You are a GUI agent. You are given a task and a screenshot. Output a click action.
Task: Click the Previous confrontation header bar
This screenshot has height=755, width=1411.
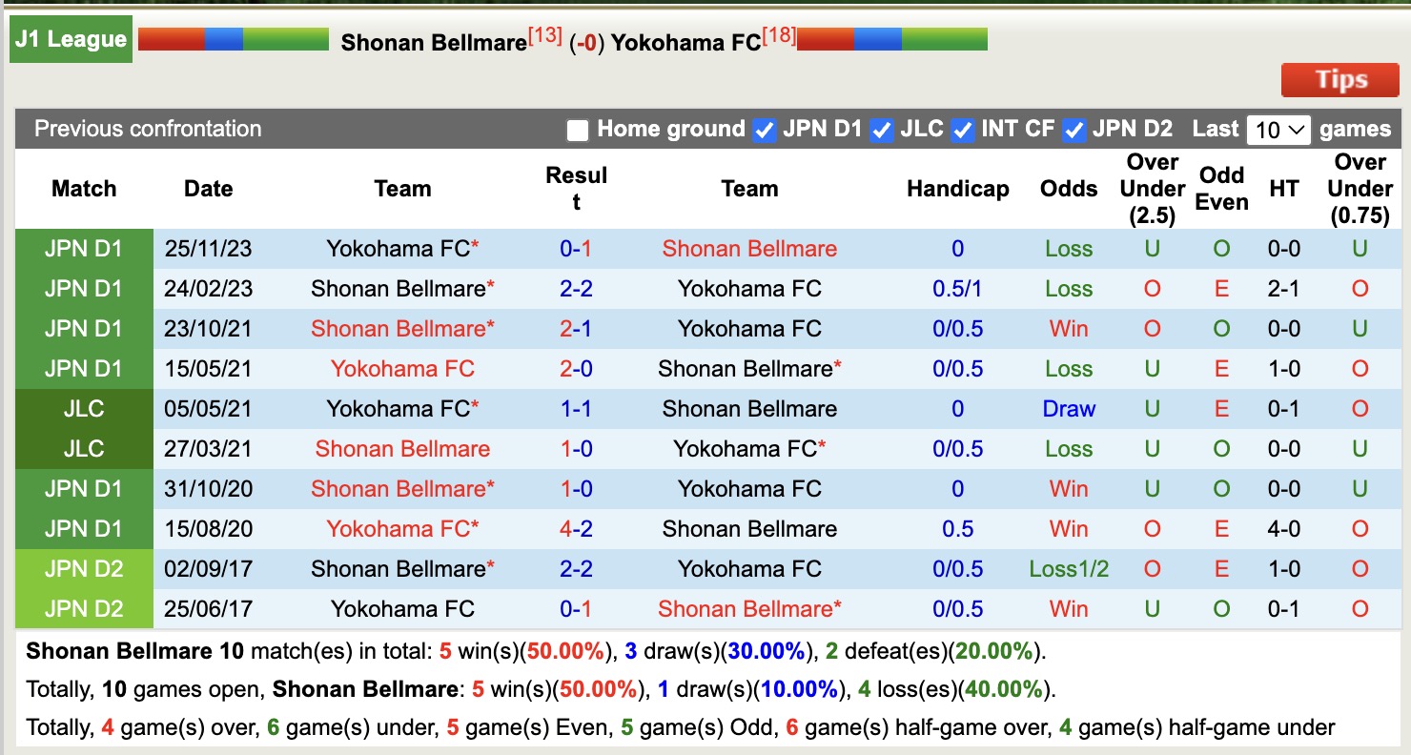(147, 129)
